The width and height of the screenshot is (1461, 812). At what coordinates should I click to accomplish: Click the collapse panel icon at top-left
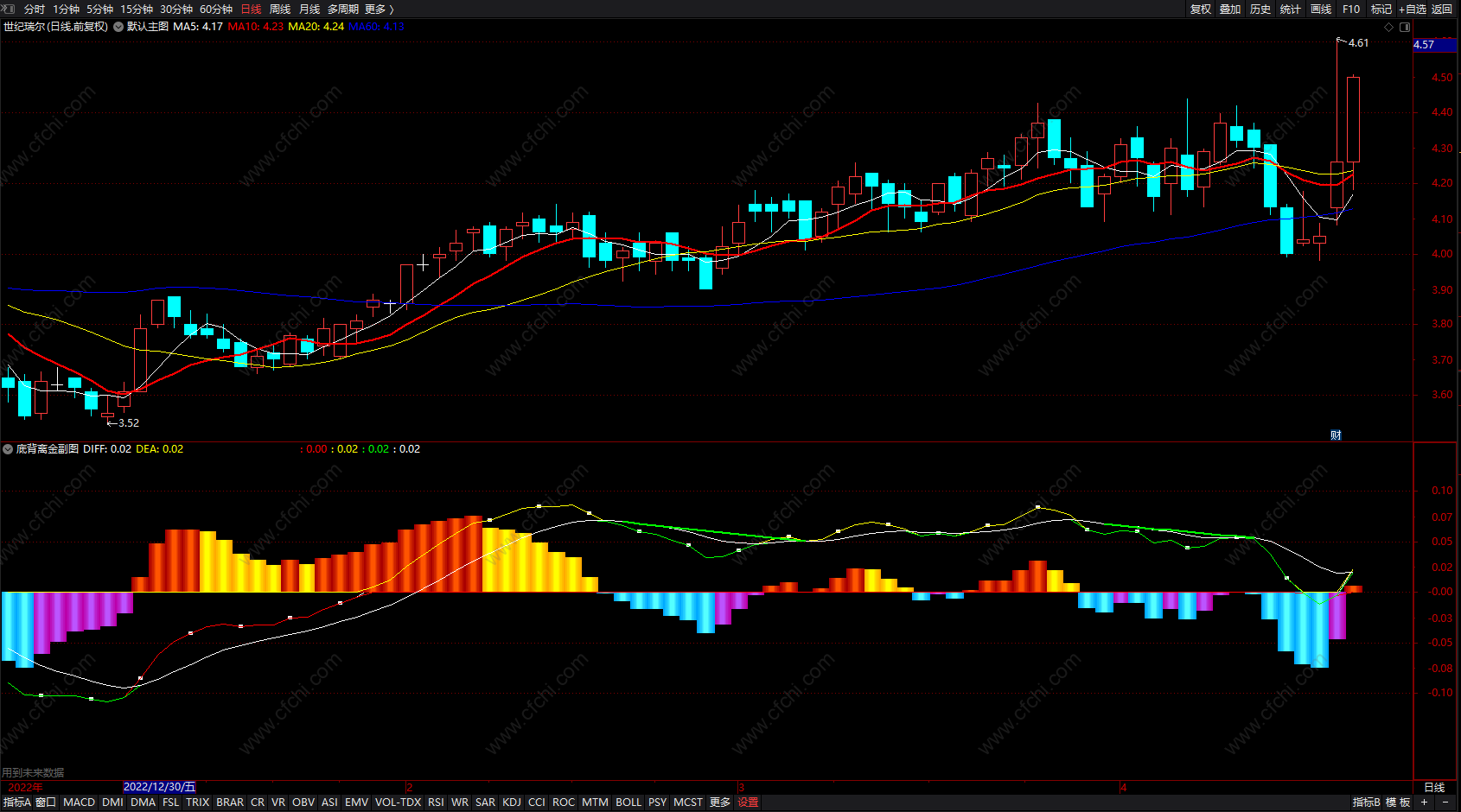click(10, 9)
